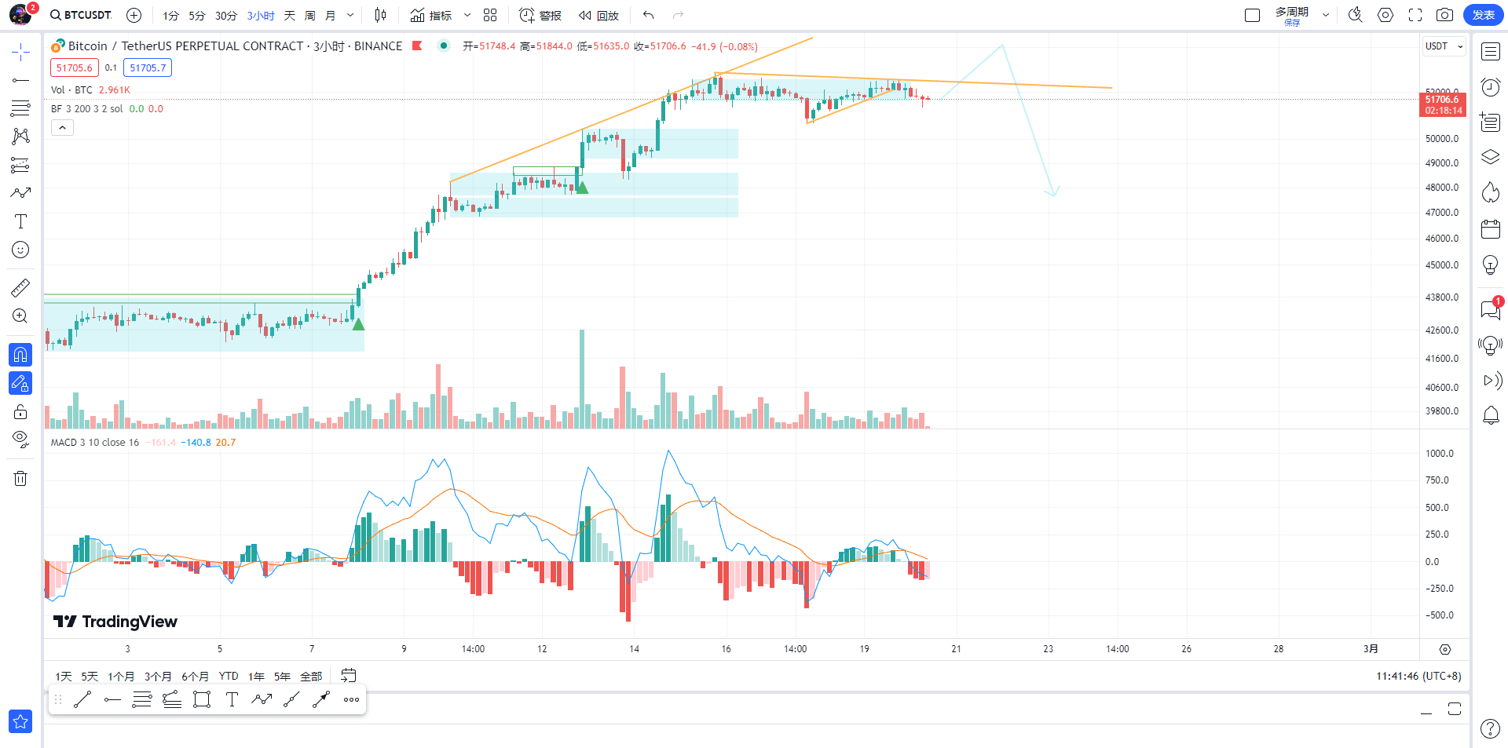Click the blue 发表 publish button

click(x=1484, y=15)
